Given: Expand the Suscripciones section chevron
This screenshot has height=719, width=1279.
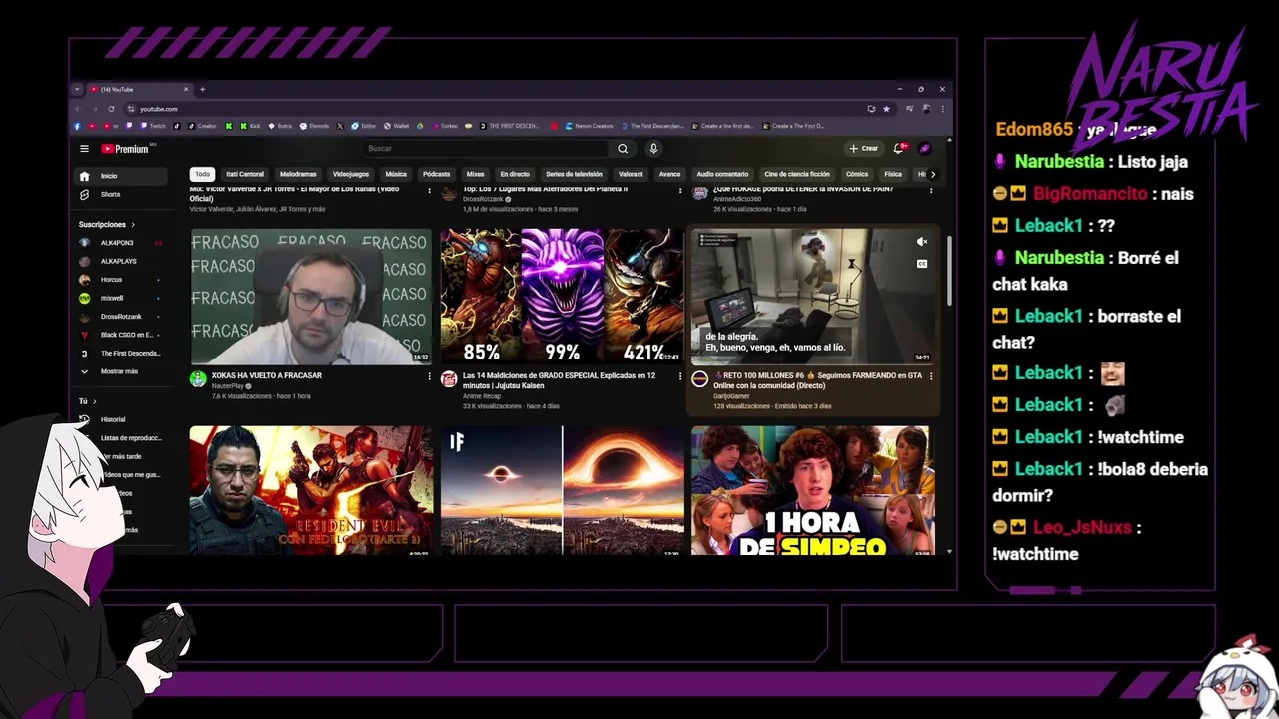Looking at the screenshot, I should [x=132, y=225].
